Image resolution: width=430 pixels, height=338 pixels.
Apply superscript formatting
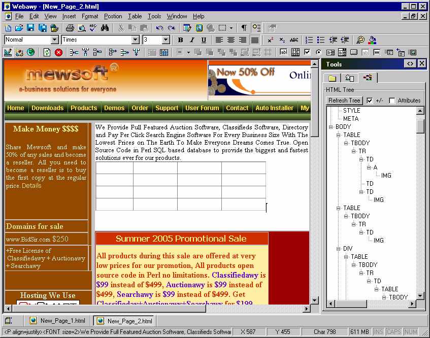tap(271, 40)
